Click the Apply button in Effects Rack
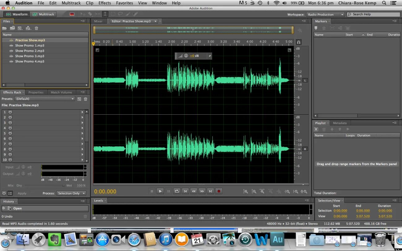The height and width of the screenshot is (251, 402). [x=22, y=193]
